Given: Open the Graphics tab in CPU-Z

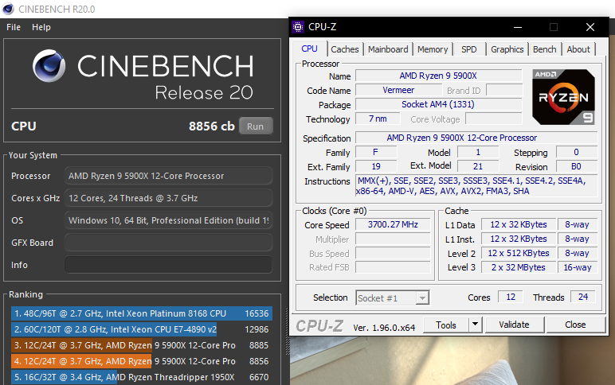Looking at the screenshot, I should pos(507,49).
